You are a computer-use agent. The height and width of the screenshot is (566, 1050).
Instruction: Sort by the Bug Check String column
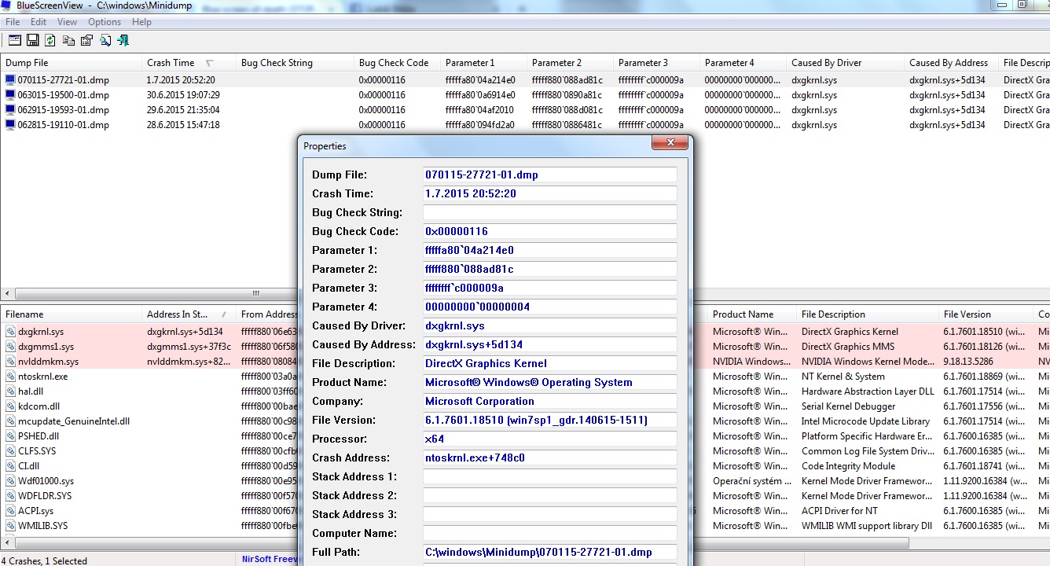tap(295, 63)
